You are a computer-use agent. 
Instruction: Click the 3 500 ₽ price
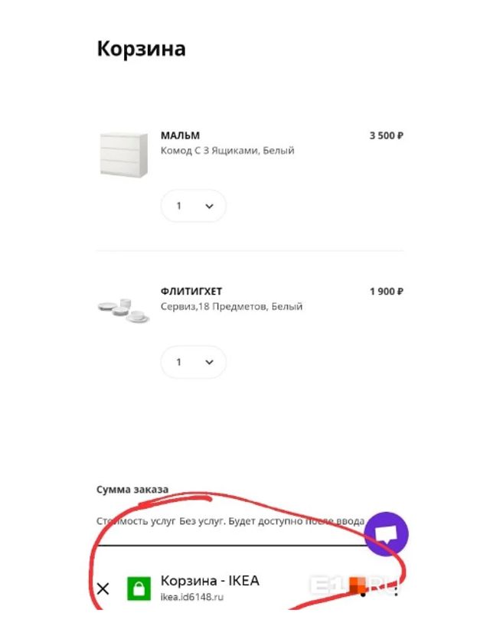(386, 135)
